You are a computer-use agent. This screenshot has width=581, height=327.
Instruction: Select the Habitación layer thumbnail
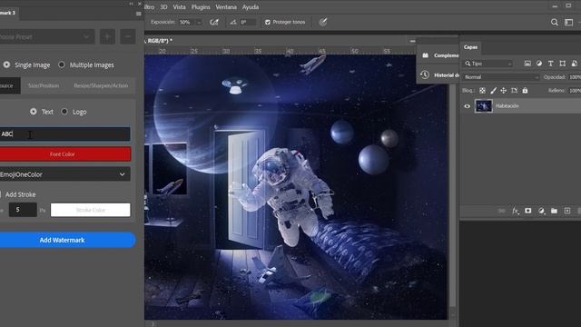tap(484, 106)
